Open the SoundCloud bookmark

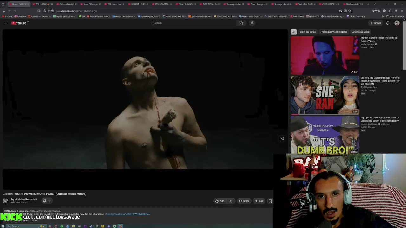(x=40, y=16)
